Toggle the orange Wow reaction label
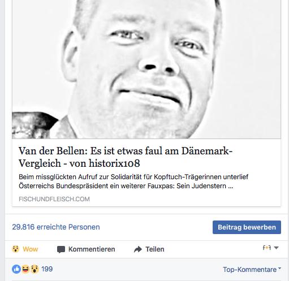Screen dimensions: 289x281 (31, 249)
